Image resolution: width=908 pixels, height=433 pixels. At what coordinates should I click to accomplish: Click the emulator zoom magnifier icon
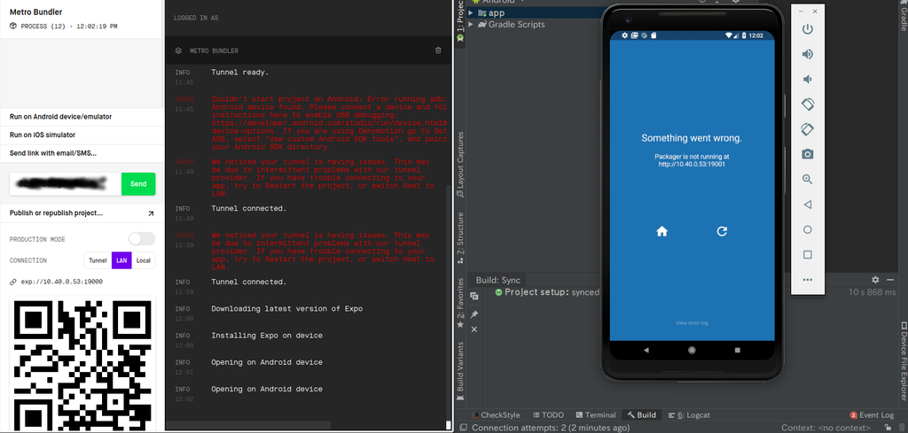pyautogui.click(x=807, y=179)
